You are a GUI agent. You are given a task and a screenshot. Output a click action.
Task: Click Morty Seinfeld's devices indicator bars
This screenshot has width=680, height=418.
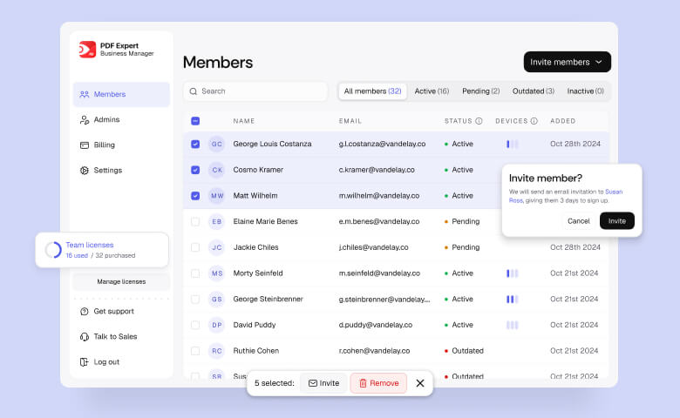pyautogui.click(x=512, y=273)
